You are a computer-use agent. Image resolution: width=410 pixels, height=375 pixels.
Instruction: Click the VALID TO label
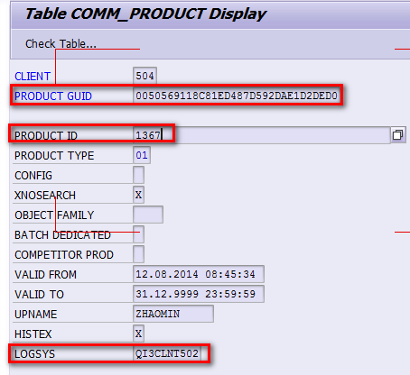tap(39, 295)
